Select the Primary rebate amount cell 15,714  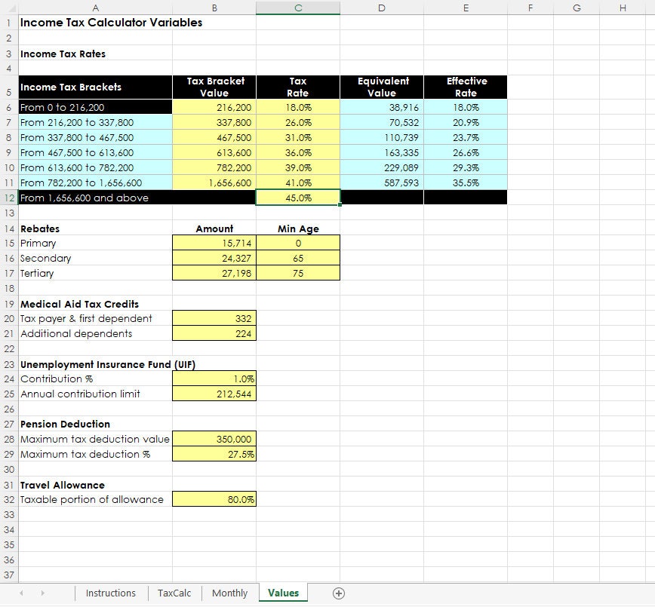click(214, 243)
